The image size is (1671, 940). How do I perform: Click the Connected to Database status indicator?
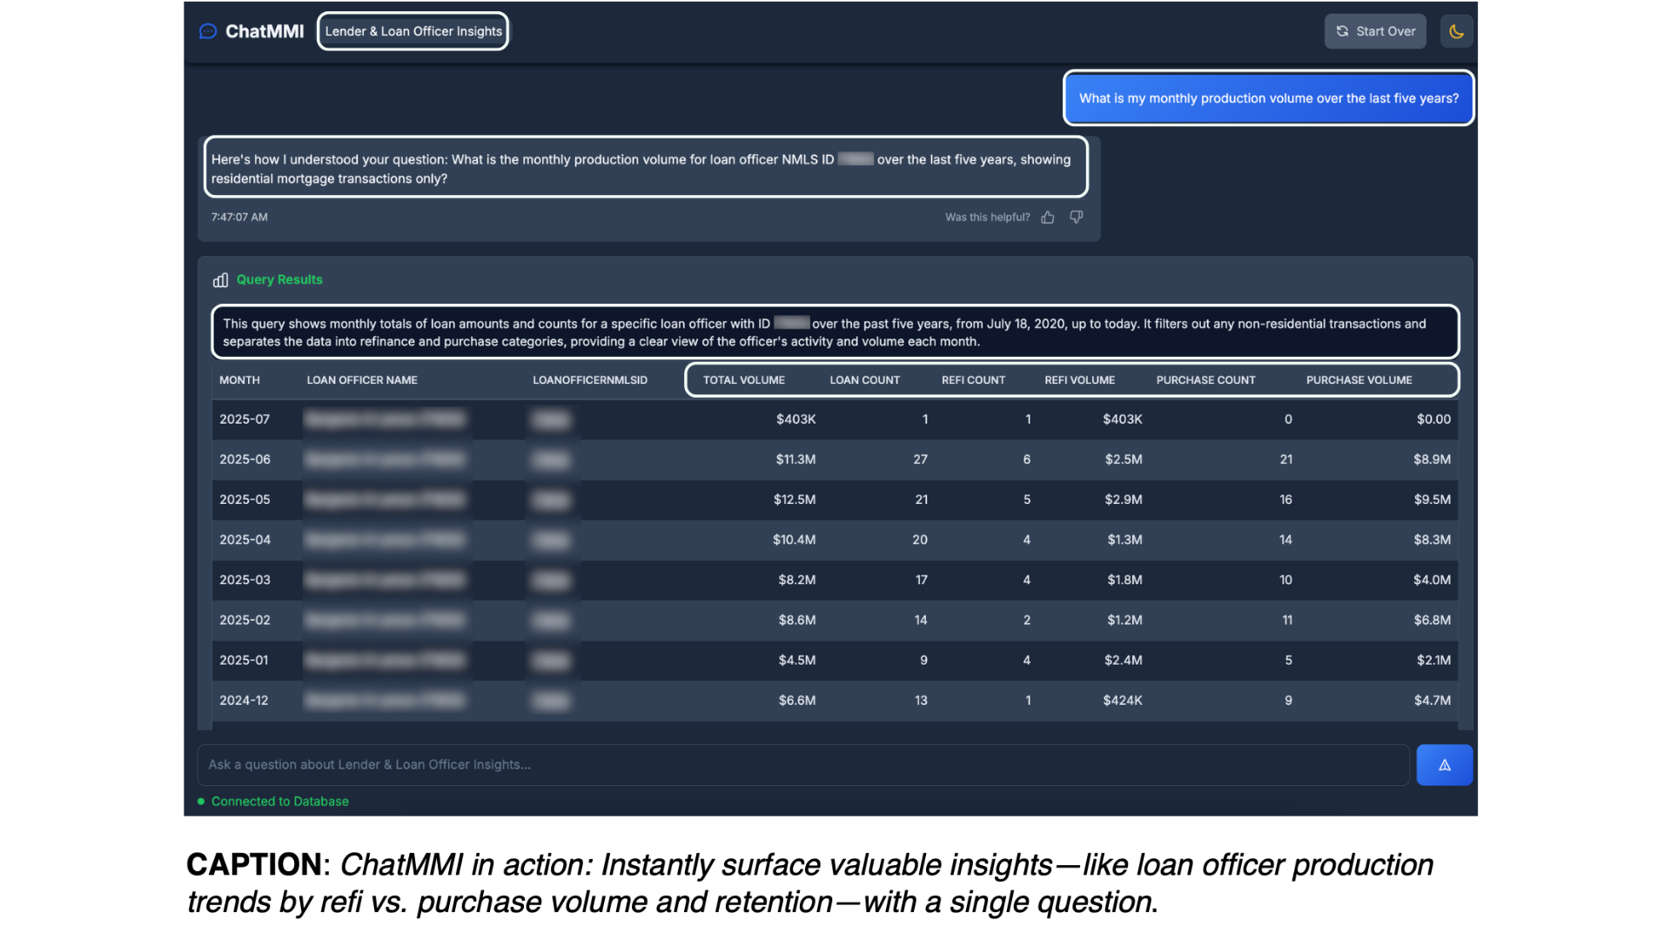point(278,802)
